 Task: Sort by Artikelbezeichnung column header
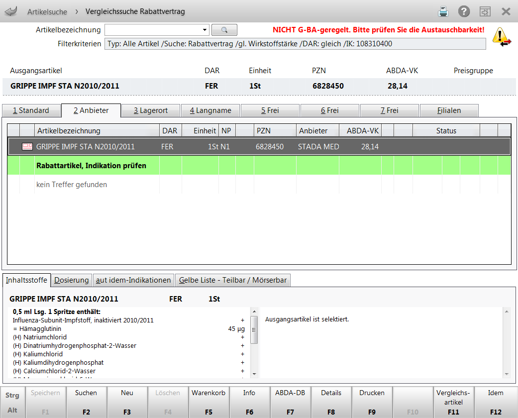(x=97, y=131)
